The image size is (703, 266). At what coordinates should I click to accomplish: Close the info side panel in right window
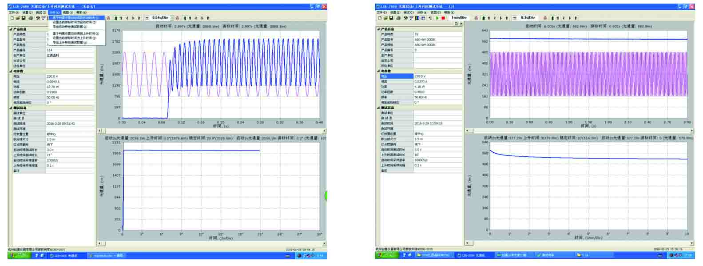[461, 24]
